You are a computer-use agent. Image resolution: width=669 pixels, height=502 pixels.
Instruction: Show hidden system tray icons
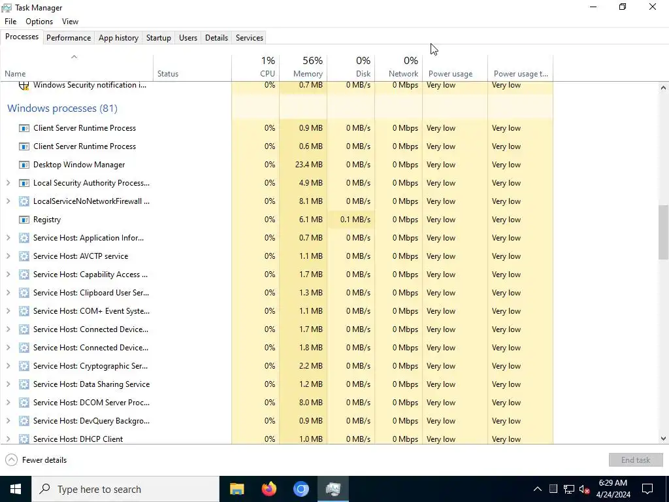click(538, 489)
